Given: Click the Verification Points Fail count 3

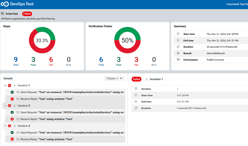Looking at the screenshot, I should click(x=136, y=60).
